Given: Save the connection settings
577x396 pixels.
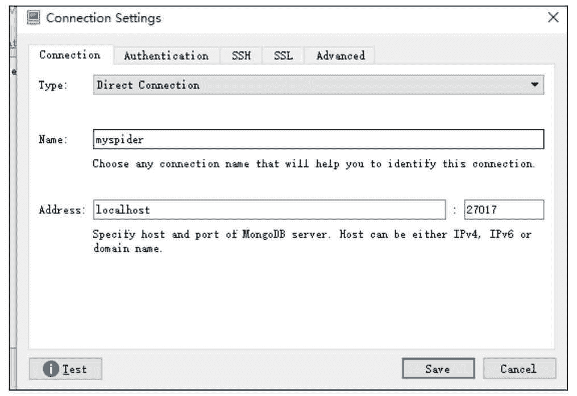Looking at the screenshot, I should pos(438,369).
